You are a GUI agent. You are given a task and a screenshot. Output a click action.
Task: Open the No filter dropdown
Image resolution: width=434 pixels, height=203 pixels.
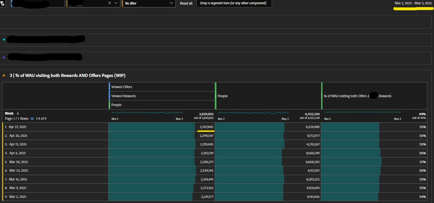pyautogui.click(x=149, y=3)
